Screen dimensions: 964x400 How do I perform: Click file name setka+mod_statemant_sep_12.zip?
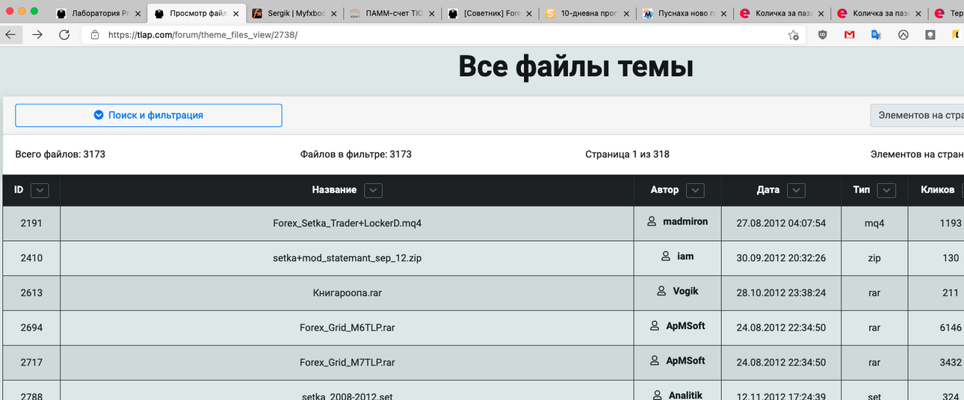coord(347,258)
